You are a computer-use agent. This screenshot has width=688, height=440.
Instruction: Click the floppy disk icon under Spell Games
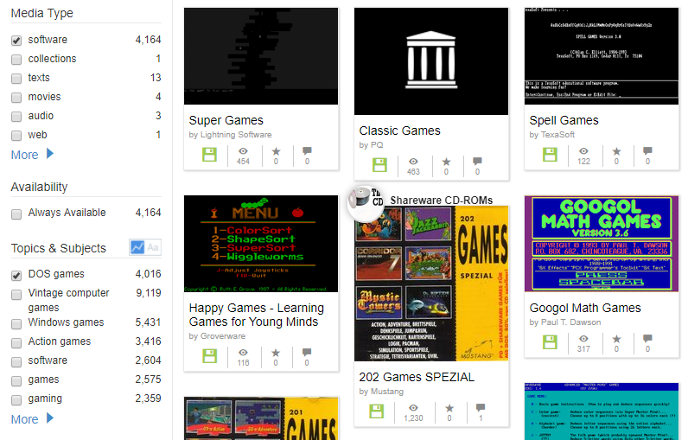(550, 155)
